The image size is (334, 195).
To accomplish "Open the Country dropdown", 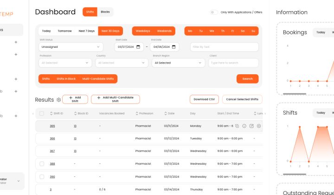I will coord(122,63).
